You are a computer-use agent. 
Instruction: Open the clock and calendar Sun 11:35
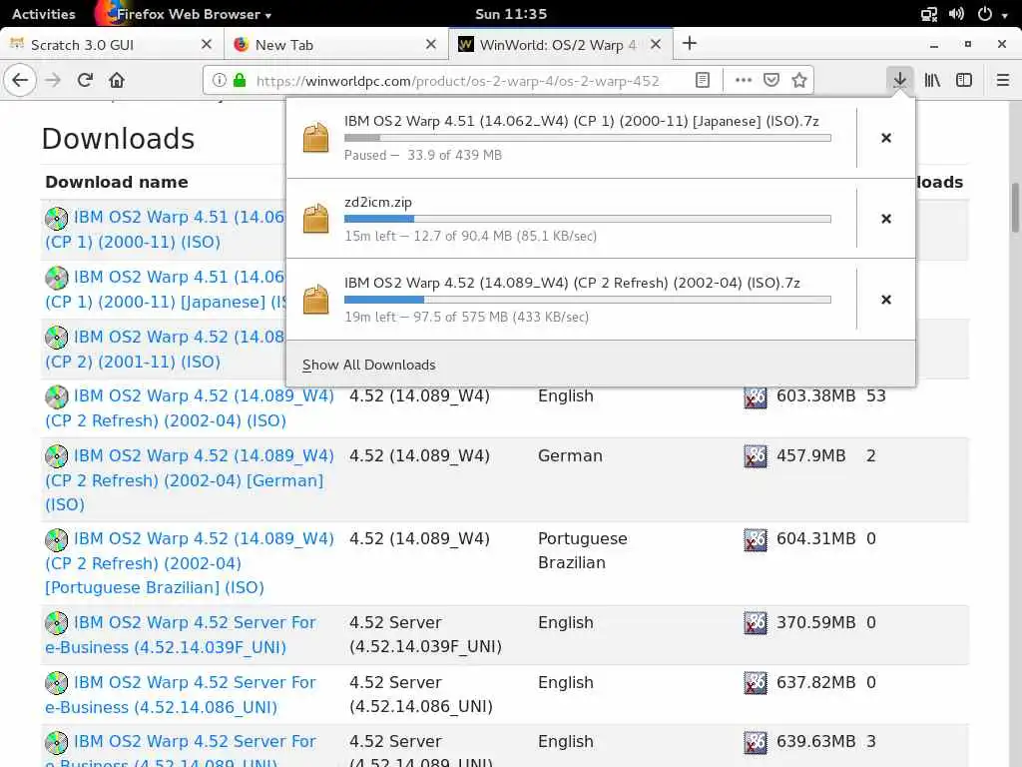(x=511, y=14)
